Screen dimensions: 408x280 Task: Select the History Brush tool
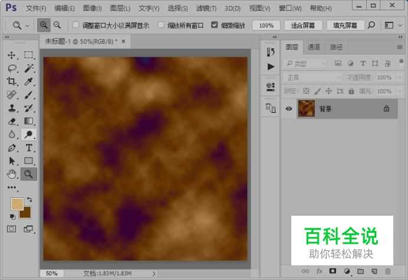(x=29, y=108)
